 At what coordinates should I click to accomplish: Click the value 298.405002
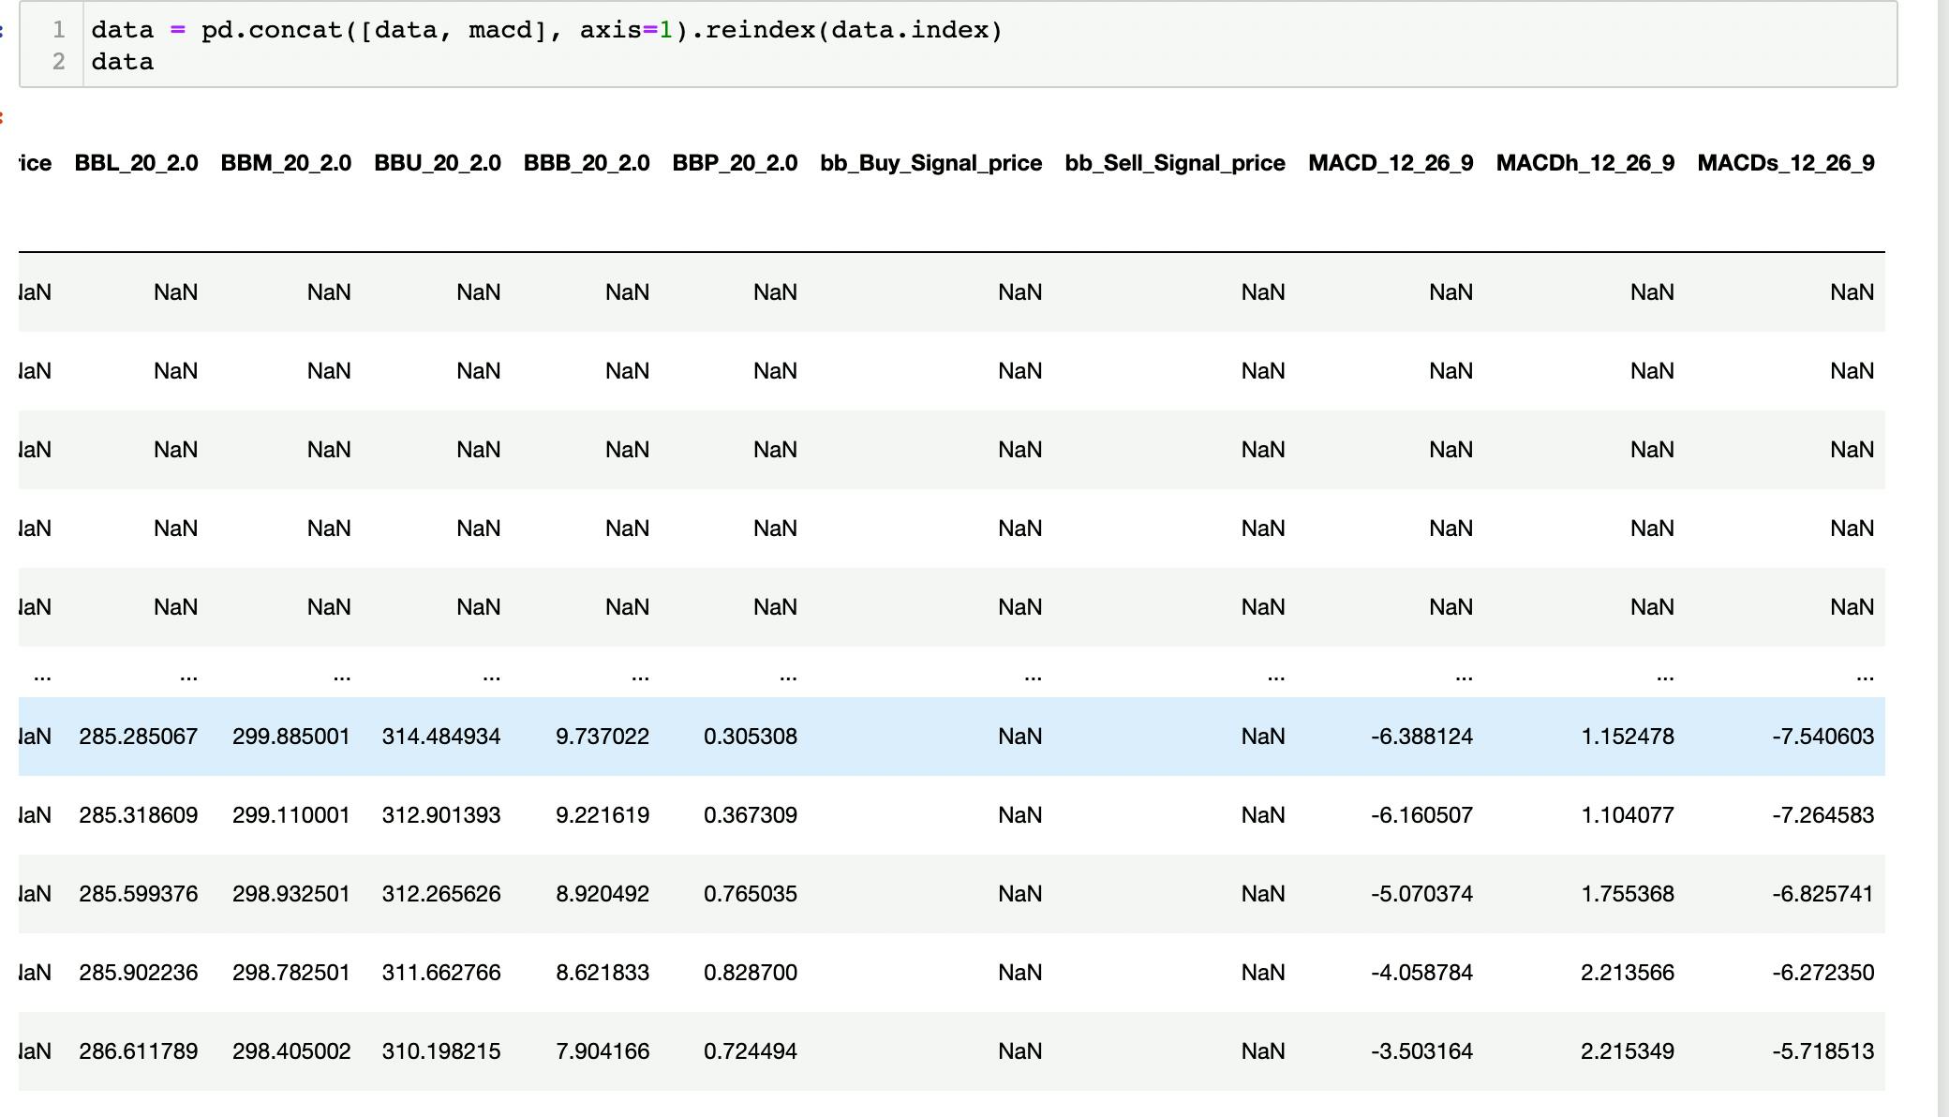pyautogui.click(x=291, y=1051)
